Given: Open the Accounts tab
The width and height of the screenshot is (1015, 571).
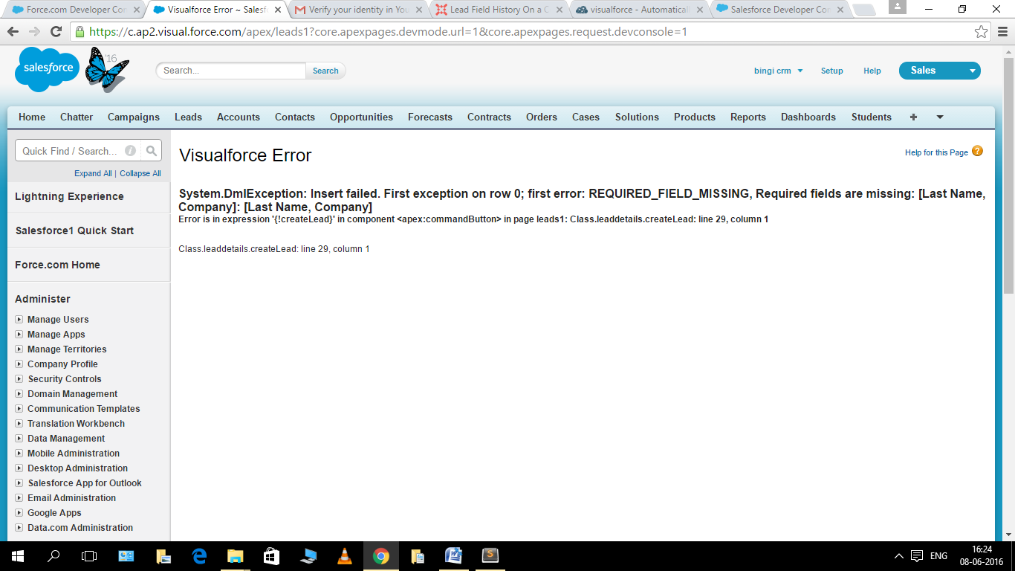Looking at the screenshot, I should [x=239, y=117].
